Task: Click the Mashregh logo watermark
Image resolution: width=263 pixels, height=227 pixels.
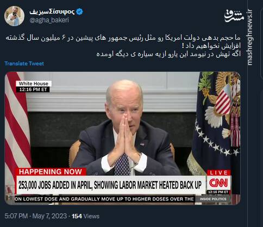Action: click(234, 16)
